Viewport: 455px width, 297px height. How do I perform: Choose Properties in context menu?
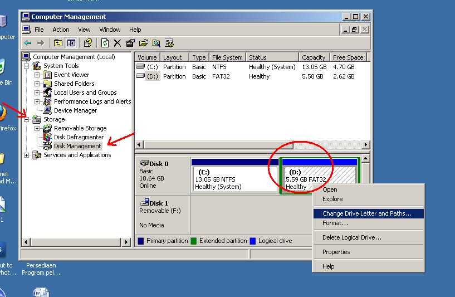click(x=369, y=252)
